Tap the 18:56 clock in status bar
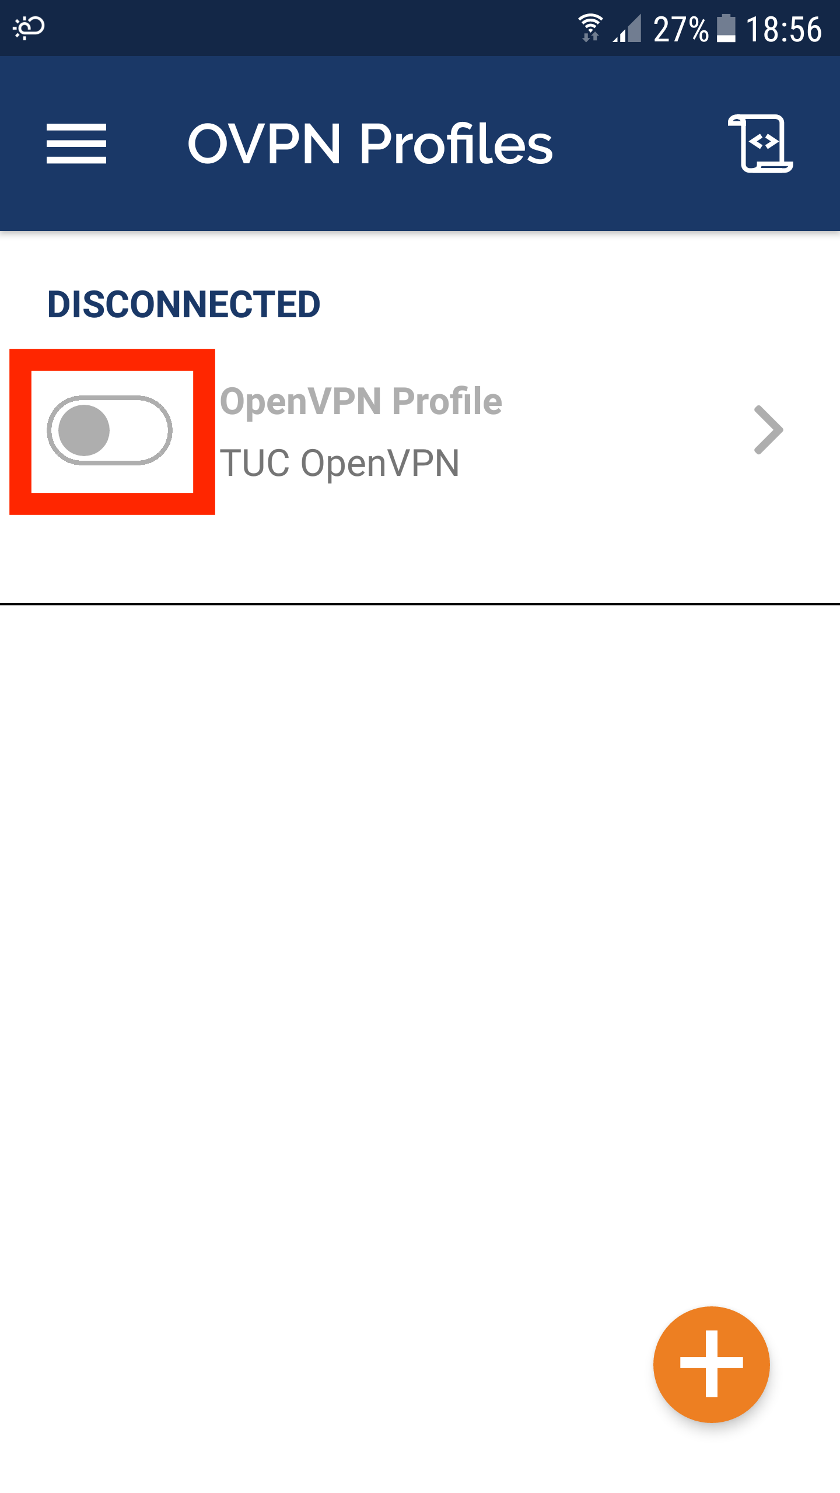The height and width of the screenshot is (1493, 840). tap(783, 29)
